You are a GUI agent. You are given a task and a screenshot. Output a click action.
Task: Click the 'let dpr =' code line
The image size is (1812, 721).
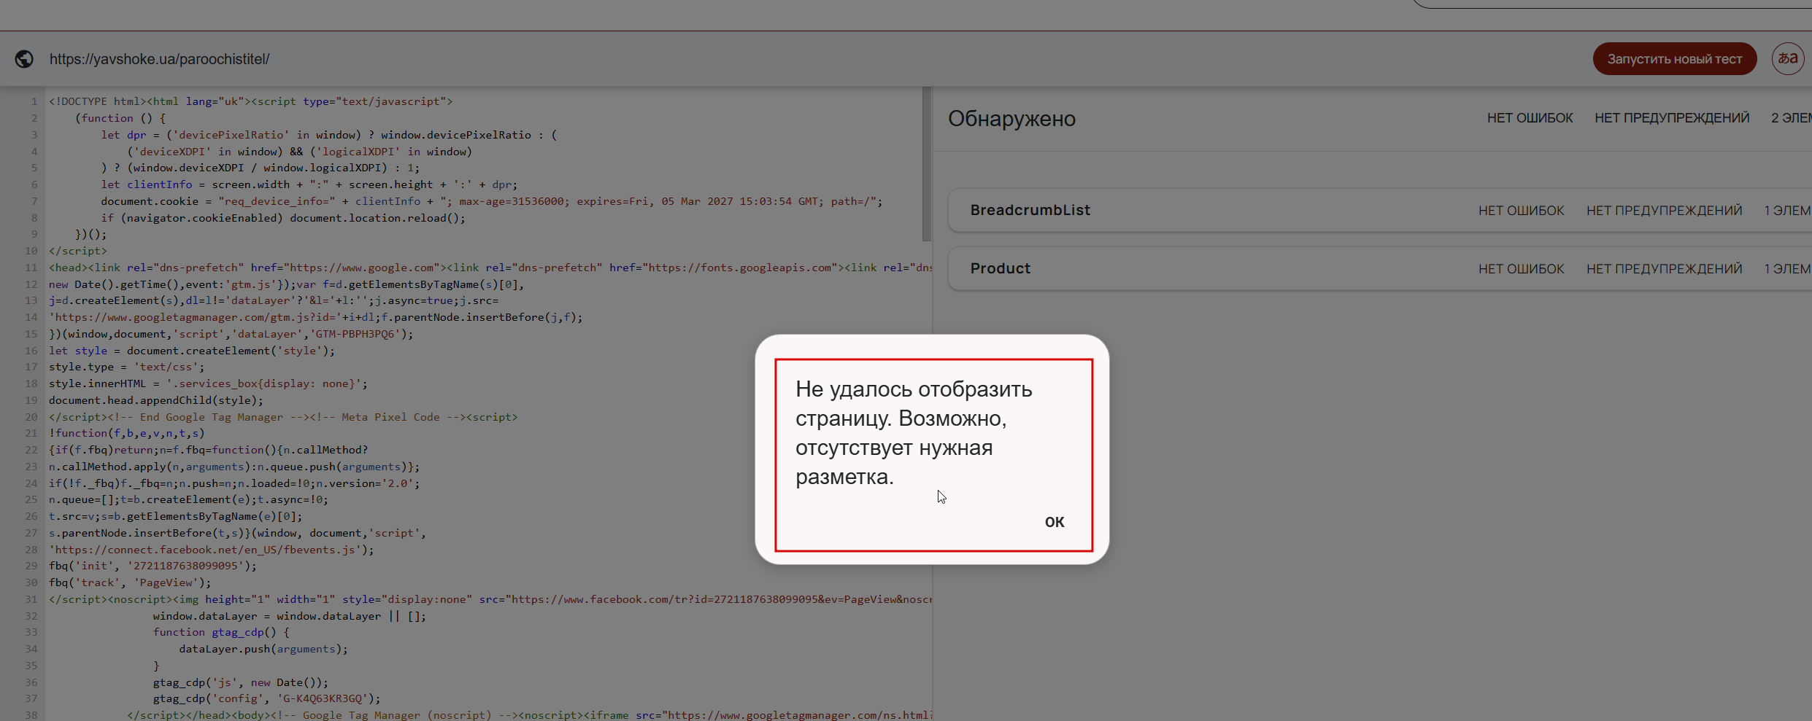tap(329, 135)
